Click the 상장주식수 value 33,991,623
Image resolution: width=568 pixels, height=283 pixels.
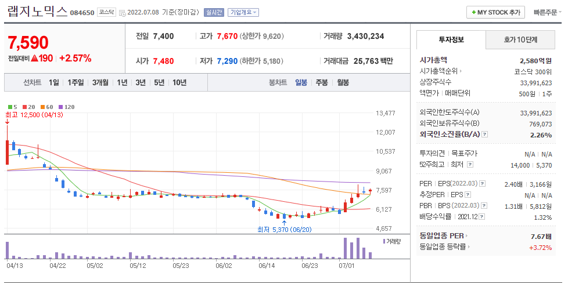click(x=536, y=83)
